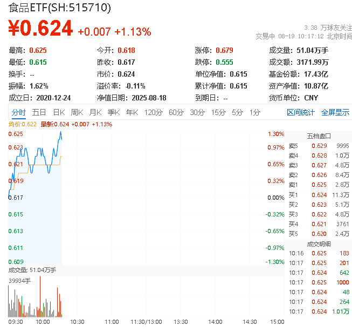Select the 卖3 row at 0.627
The width and height of the screenshot is (352, 332).
[x=319, y=165]
